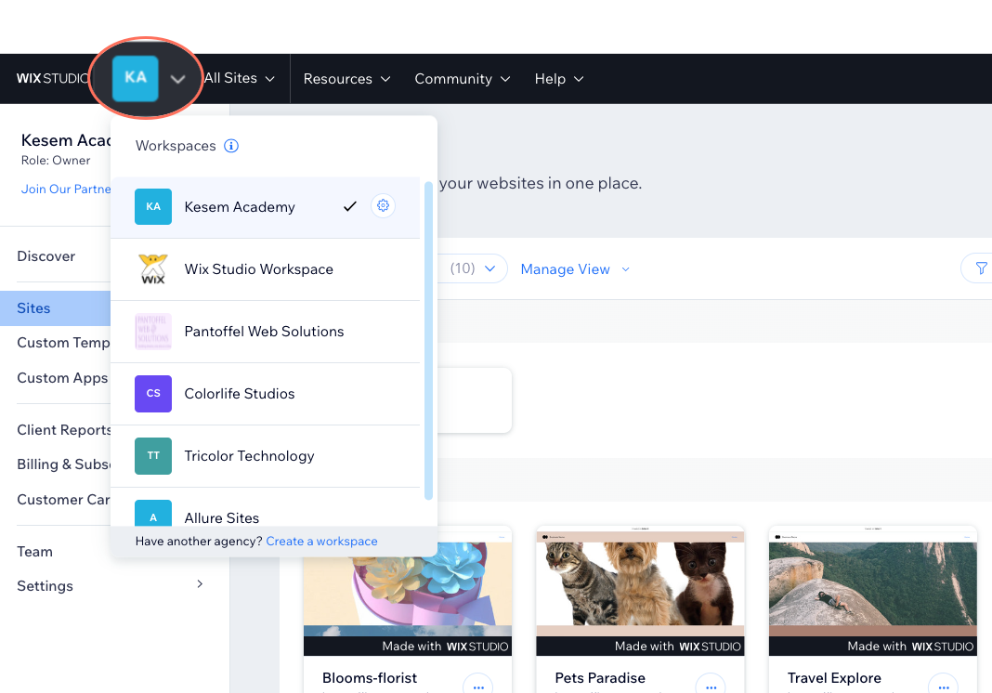Switch to Colorlife Studios workspace

pyautogui.click(x=265, y=394)
